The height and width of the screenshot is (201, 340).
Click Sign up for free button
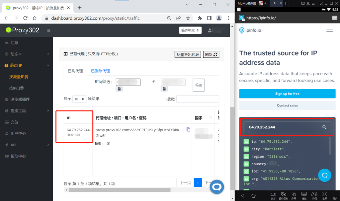click(x=287, y=94)
